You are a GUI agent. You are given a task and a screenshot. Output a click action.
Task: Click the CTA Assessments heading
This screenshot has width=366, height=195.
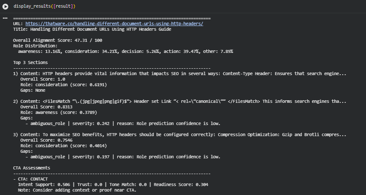pyautogui.click(x=32, y=168)
